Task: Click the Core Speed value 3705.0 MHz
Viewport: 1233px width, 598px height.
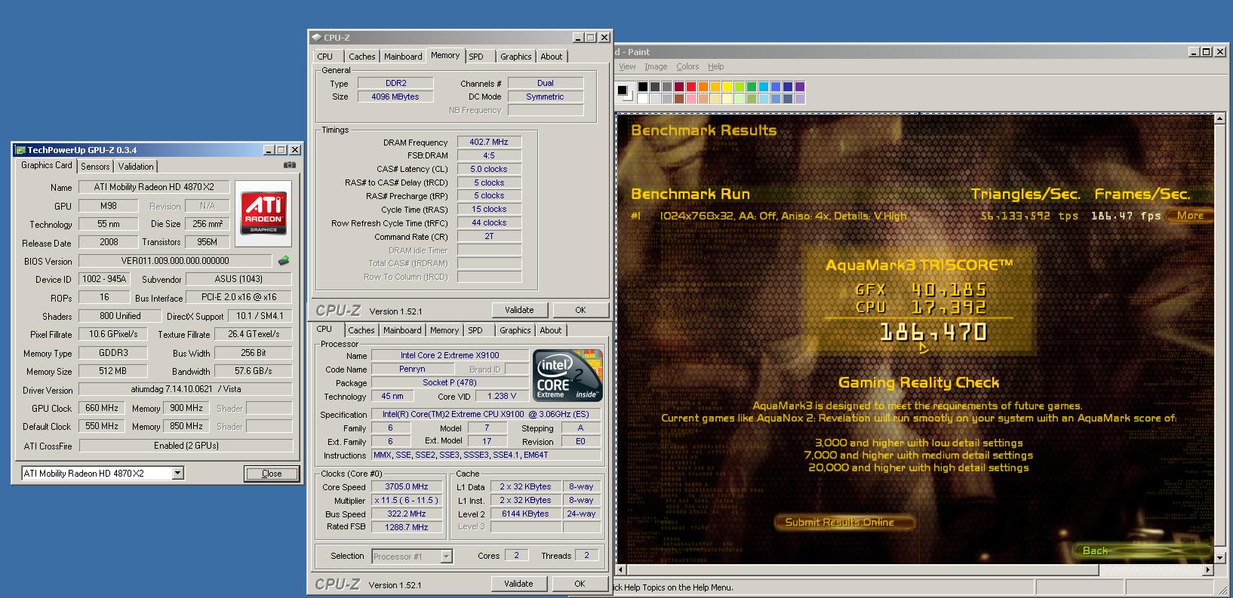Action: click(406, 486)
